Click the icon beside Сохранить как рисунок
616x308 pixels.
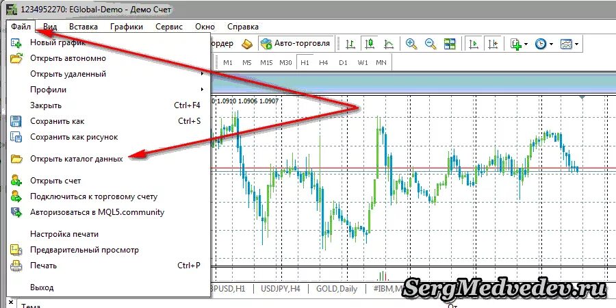point(16,137)
